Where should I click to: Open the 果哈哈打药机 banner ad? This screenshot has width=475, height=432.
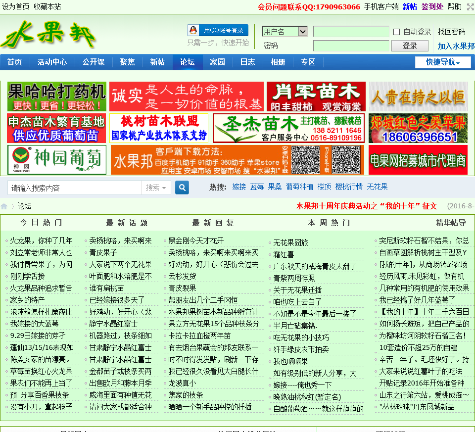click(x=56, y=96)
